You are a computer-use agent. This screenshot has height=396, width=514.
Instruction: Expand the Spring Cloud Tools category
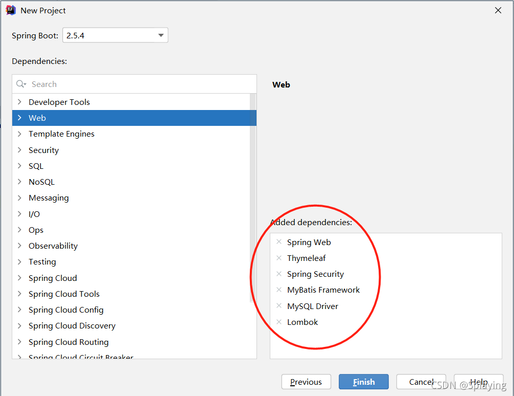point(19,294)
